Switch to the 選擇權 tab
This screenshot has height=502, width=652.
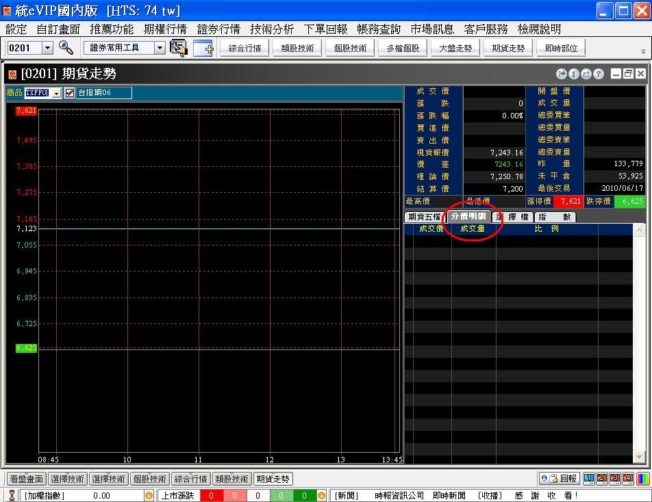tap(514, 217)
